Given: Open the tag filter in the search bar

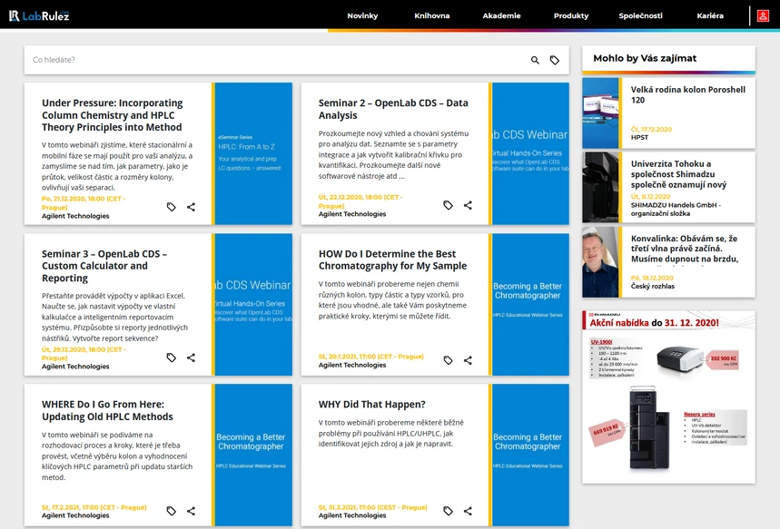Looking at the screenshot, I should (554, 60).
